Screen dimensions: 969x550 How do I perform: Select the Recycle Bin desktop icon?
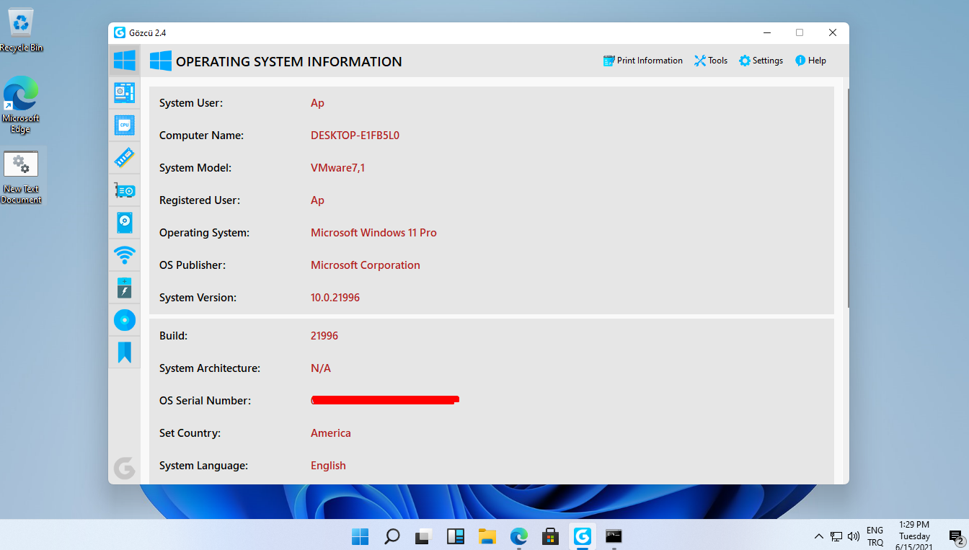(22, 30)
